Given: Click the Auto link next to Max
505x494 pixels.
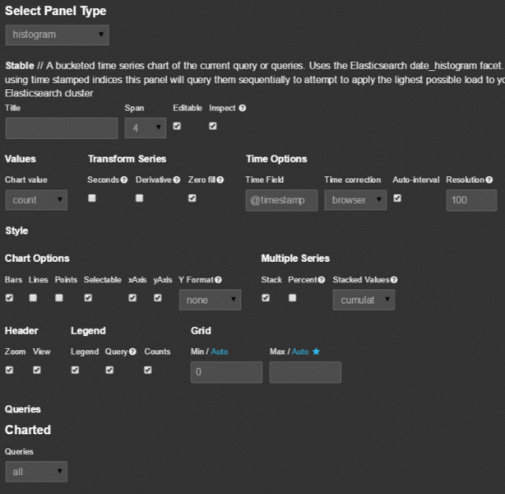Looking at the screenshot, I should (299, 352).
